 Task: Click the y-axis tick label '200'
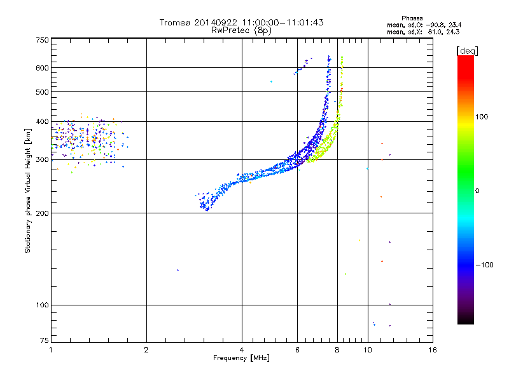point(42,213)
